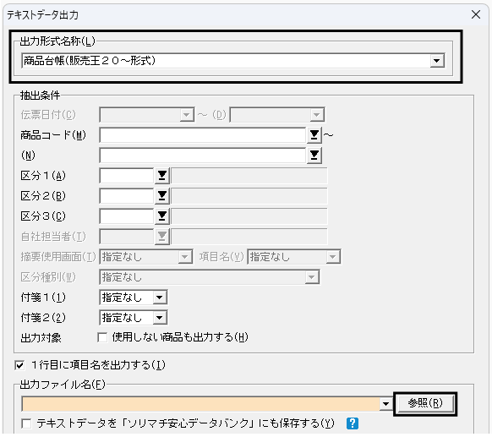This screenshot has height=437, width=492.
Task: Focus the (N) product code end field
Action: (203, 156)
